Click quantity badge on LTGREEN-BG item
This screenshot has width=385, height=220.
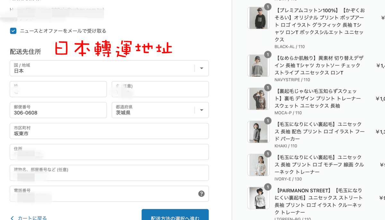pos(267,187)
